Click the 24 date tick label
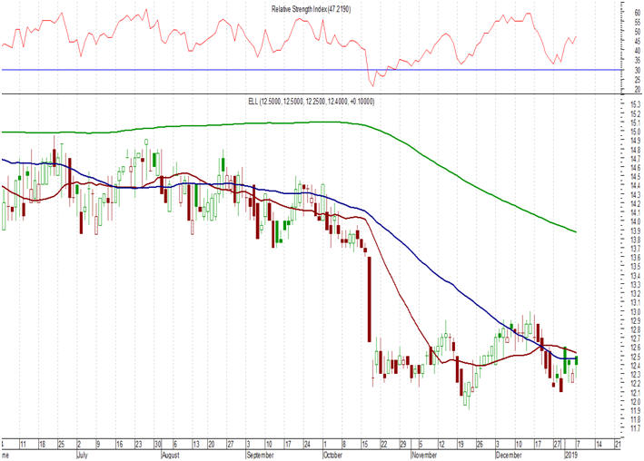 tap(307, 445)
